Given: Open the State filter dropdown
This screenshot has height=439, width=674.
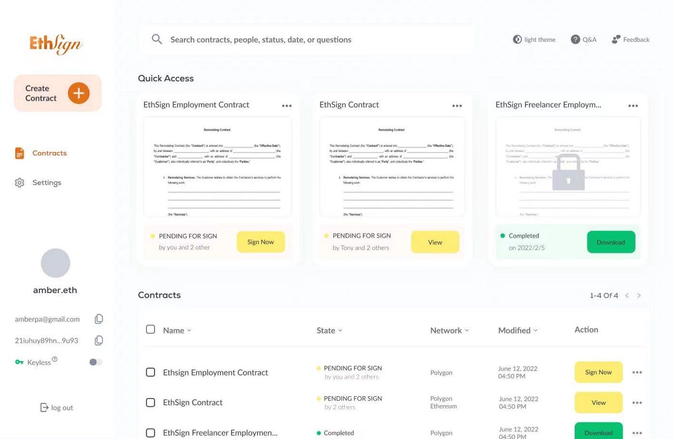Looking at the screenshot, I should 340,331.
